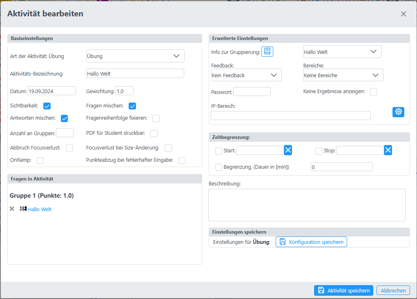Open the Hallo Welt question link

pos(40,209)
